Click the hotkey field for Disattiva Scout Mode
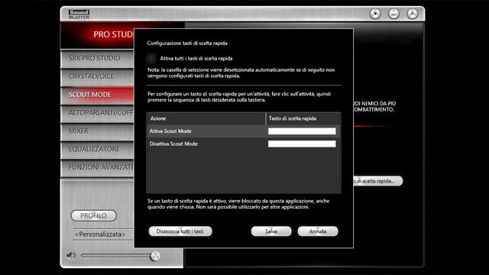The height and width of the screenshot is (275, 489). (302, 144)
